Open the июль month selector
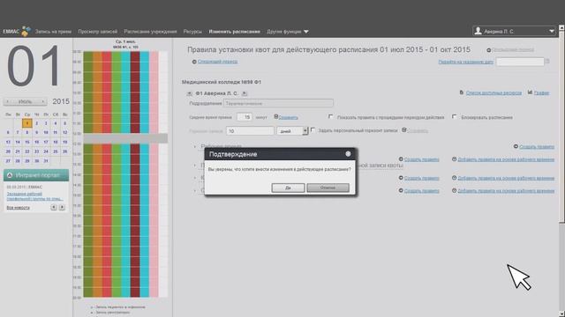The image size is (565, 317). point(25,102)
